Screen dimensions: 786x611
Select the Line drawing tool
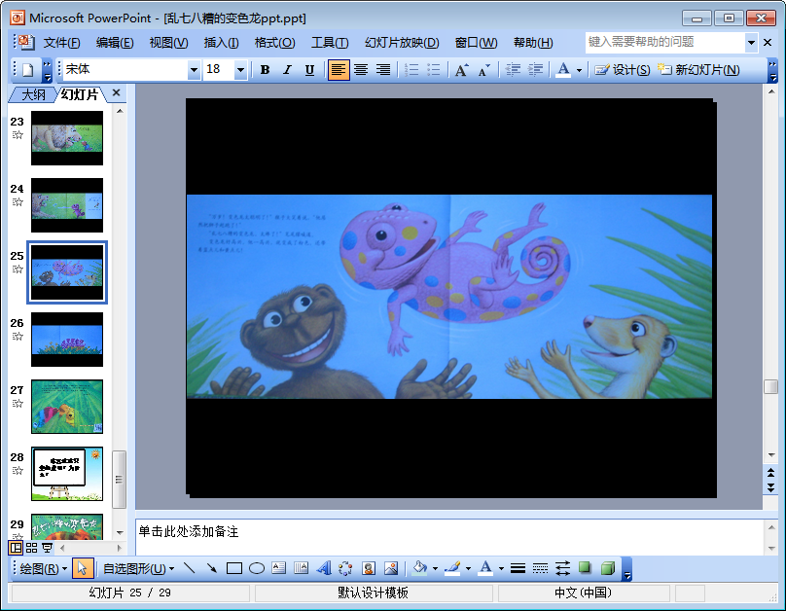coord(190,568)
